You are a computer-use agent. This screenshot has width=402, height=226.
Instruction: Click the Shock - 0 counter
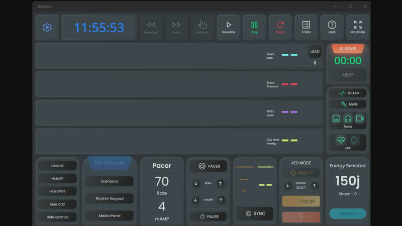[348, 194]
